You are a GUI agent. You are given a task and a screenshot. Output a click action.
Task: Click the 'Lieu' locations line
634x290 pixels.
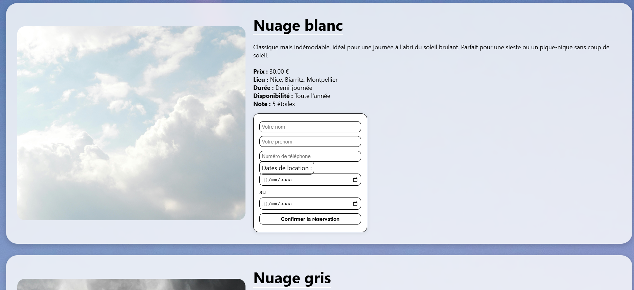point(295,80)
